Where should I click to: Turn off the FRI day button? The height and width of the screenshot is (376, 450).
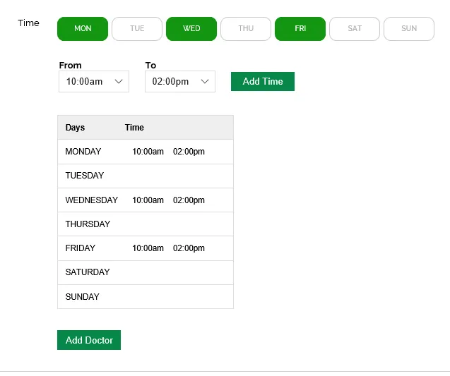coord(300,29)
